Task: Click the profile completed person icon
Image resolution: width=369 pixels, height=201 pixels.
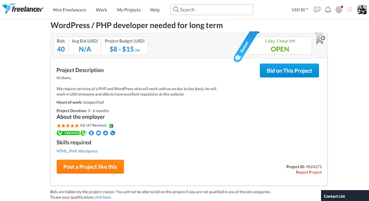Action: click(105, 133)
